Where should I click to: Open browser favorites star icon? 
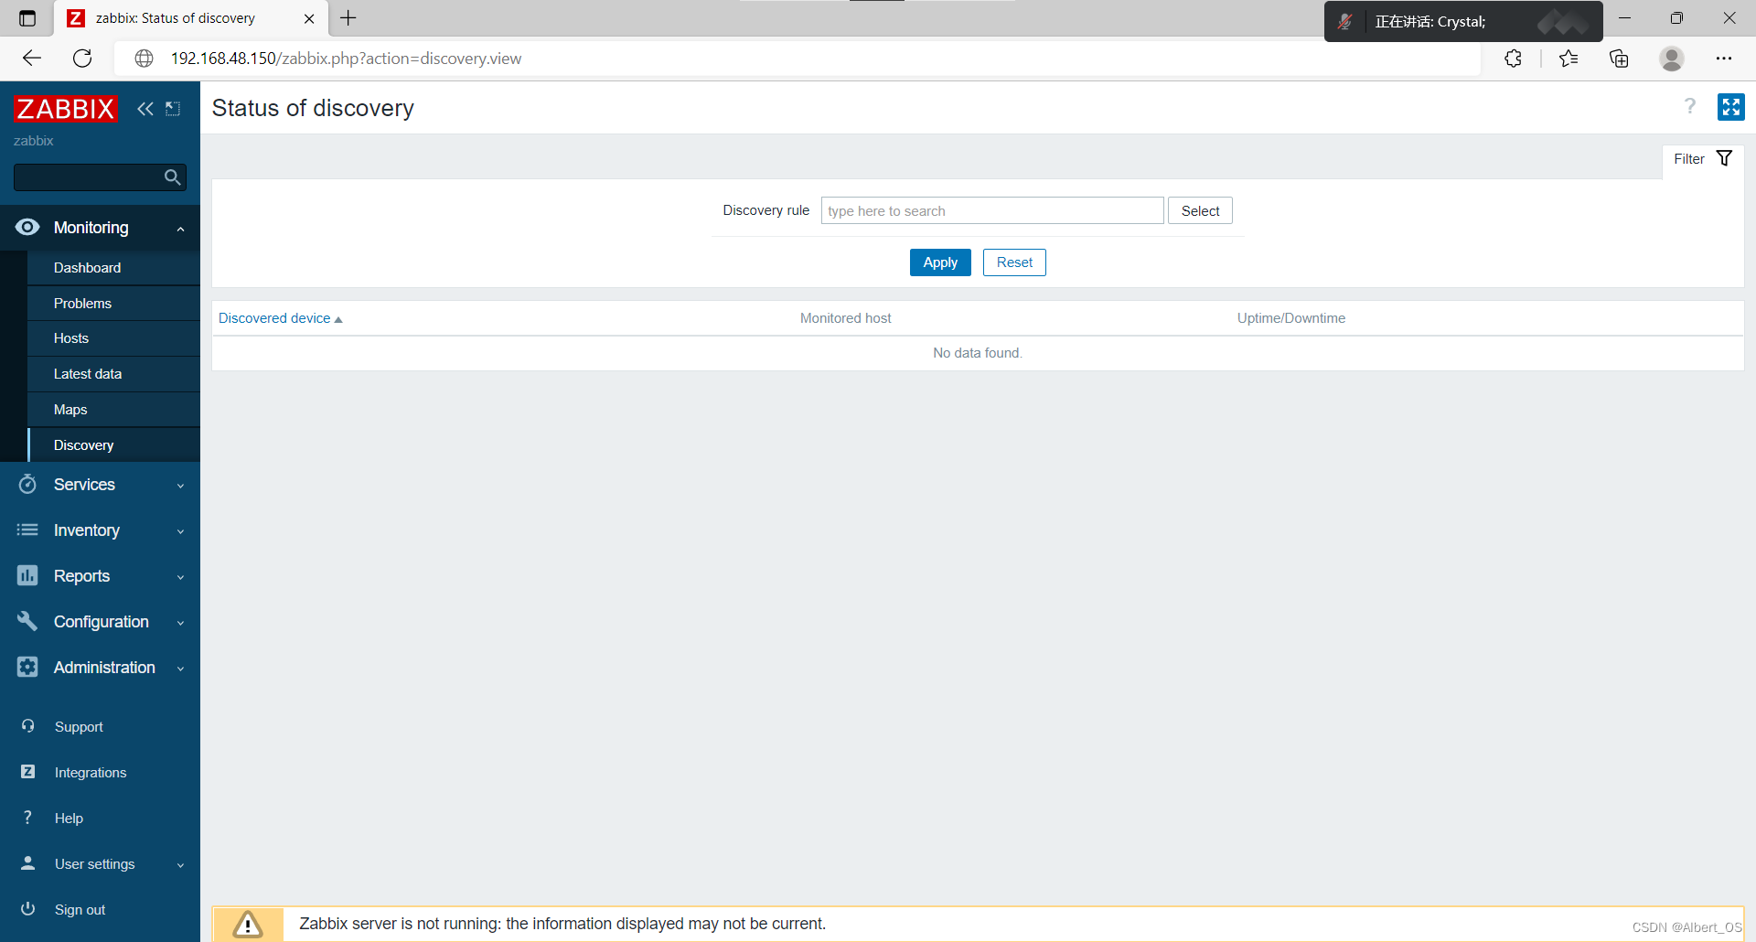(1569, 59)
